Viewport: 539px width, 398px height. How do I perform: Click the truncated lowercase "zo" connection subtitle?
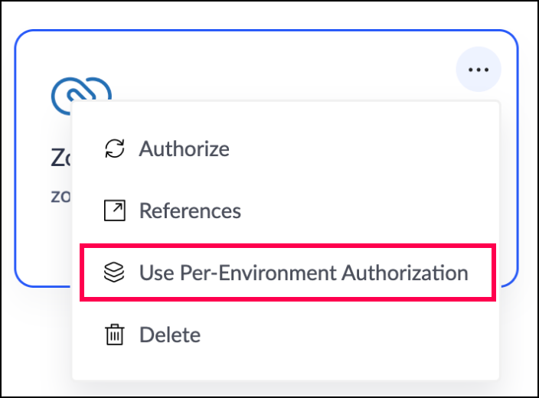60,195
